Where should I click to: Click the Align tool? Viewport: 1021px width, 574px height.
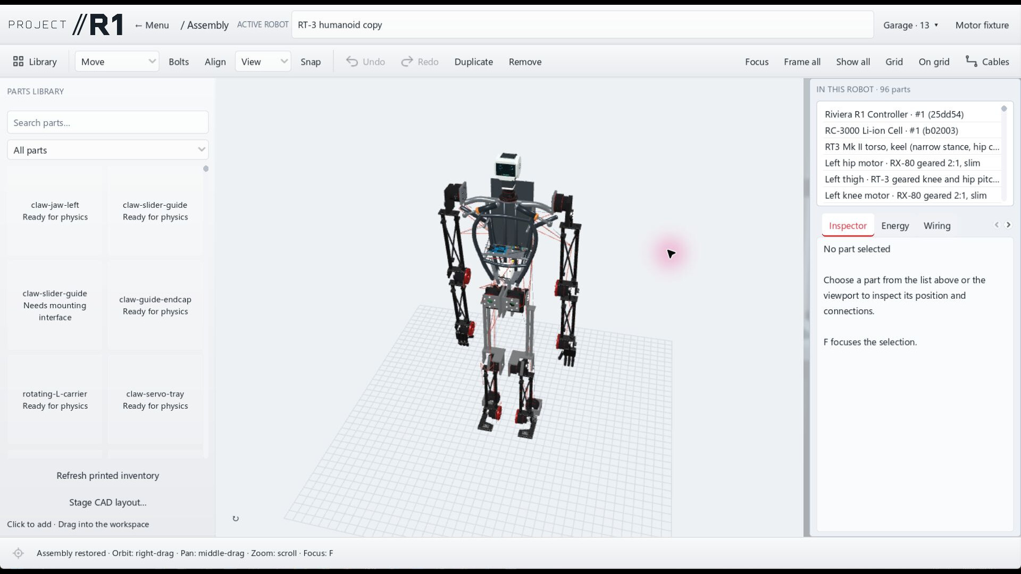click(215, 62)
